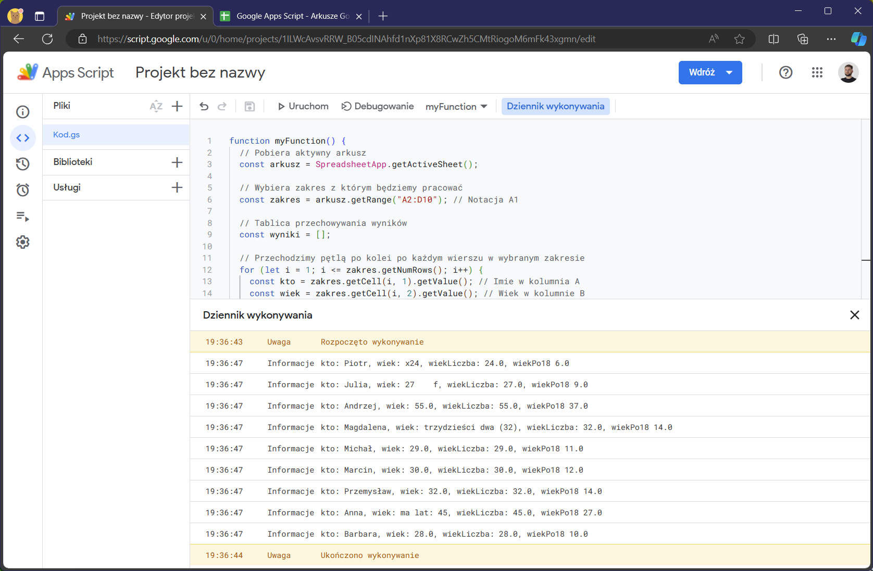Start Debugowanie for myFunction
873x571 pixels.
click(x=377, y=106)
